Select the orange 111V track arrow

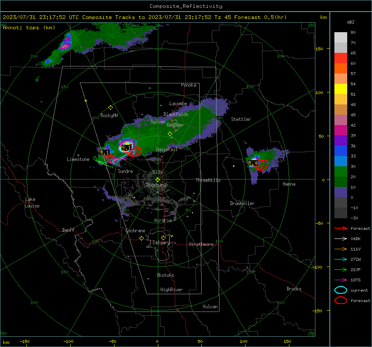(341, 249)
